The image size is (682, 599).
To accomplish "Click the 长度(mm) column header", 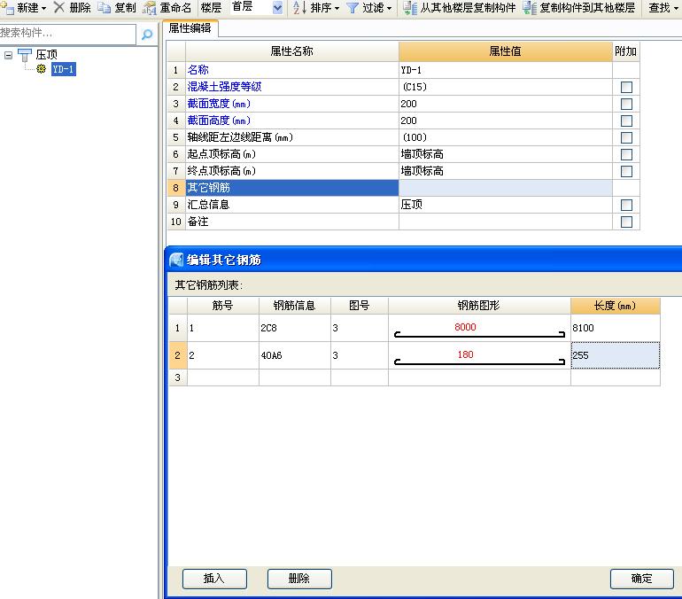I will pyautogui.click(x=616, y=306).
